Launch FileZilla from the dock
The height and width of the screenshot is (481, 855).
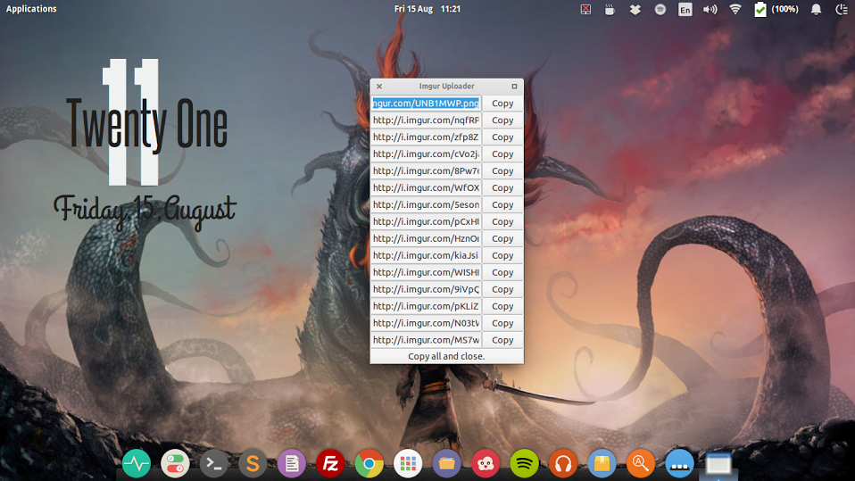(x=330, y=463)
